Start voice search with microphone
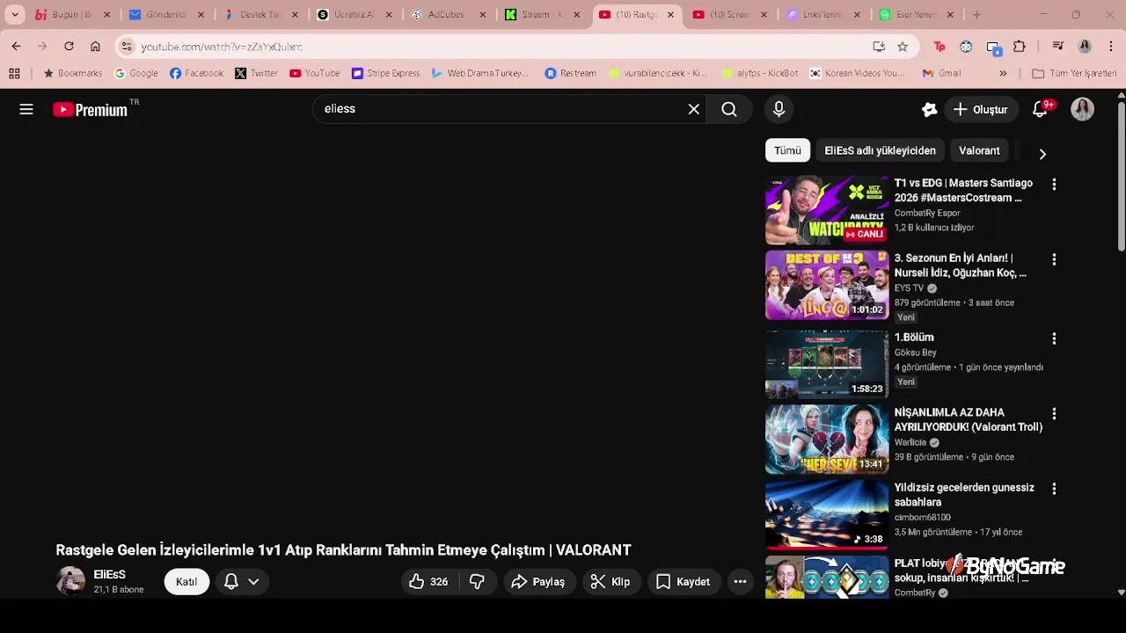Viewport: 1126px width, 633px height. [779, 109]
